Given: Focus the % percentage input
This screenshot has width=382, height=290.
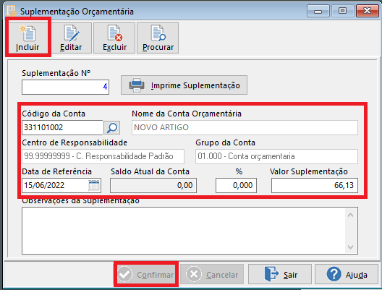Looking at the screenshot, I should click(236, 185).
